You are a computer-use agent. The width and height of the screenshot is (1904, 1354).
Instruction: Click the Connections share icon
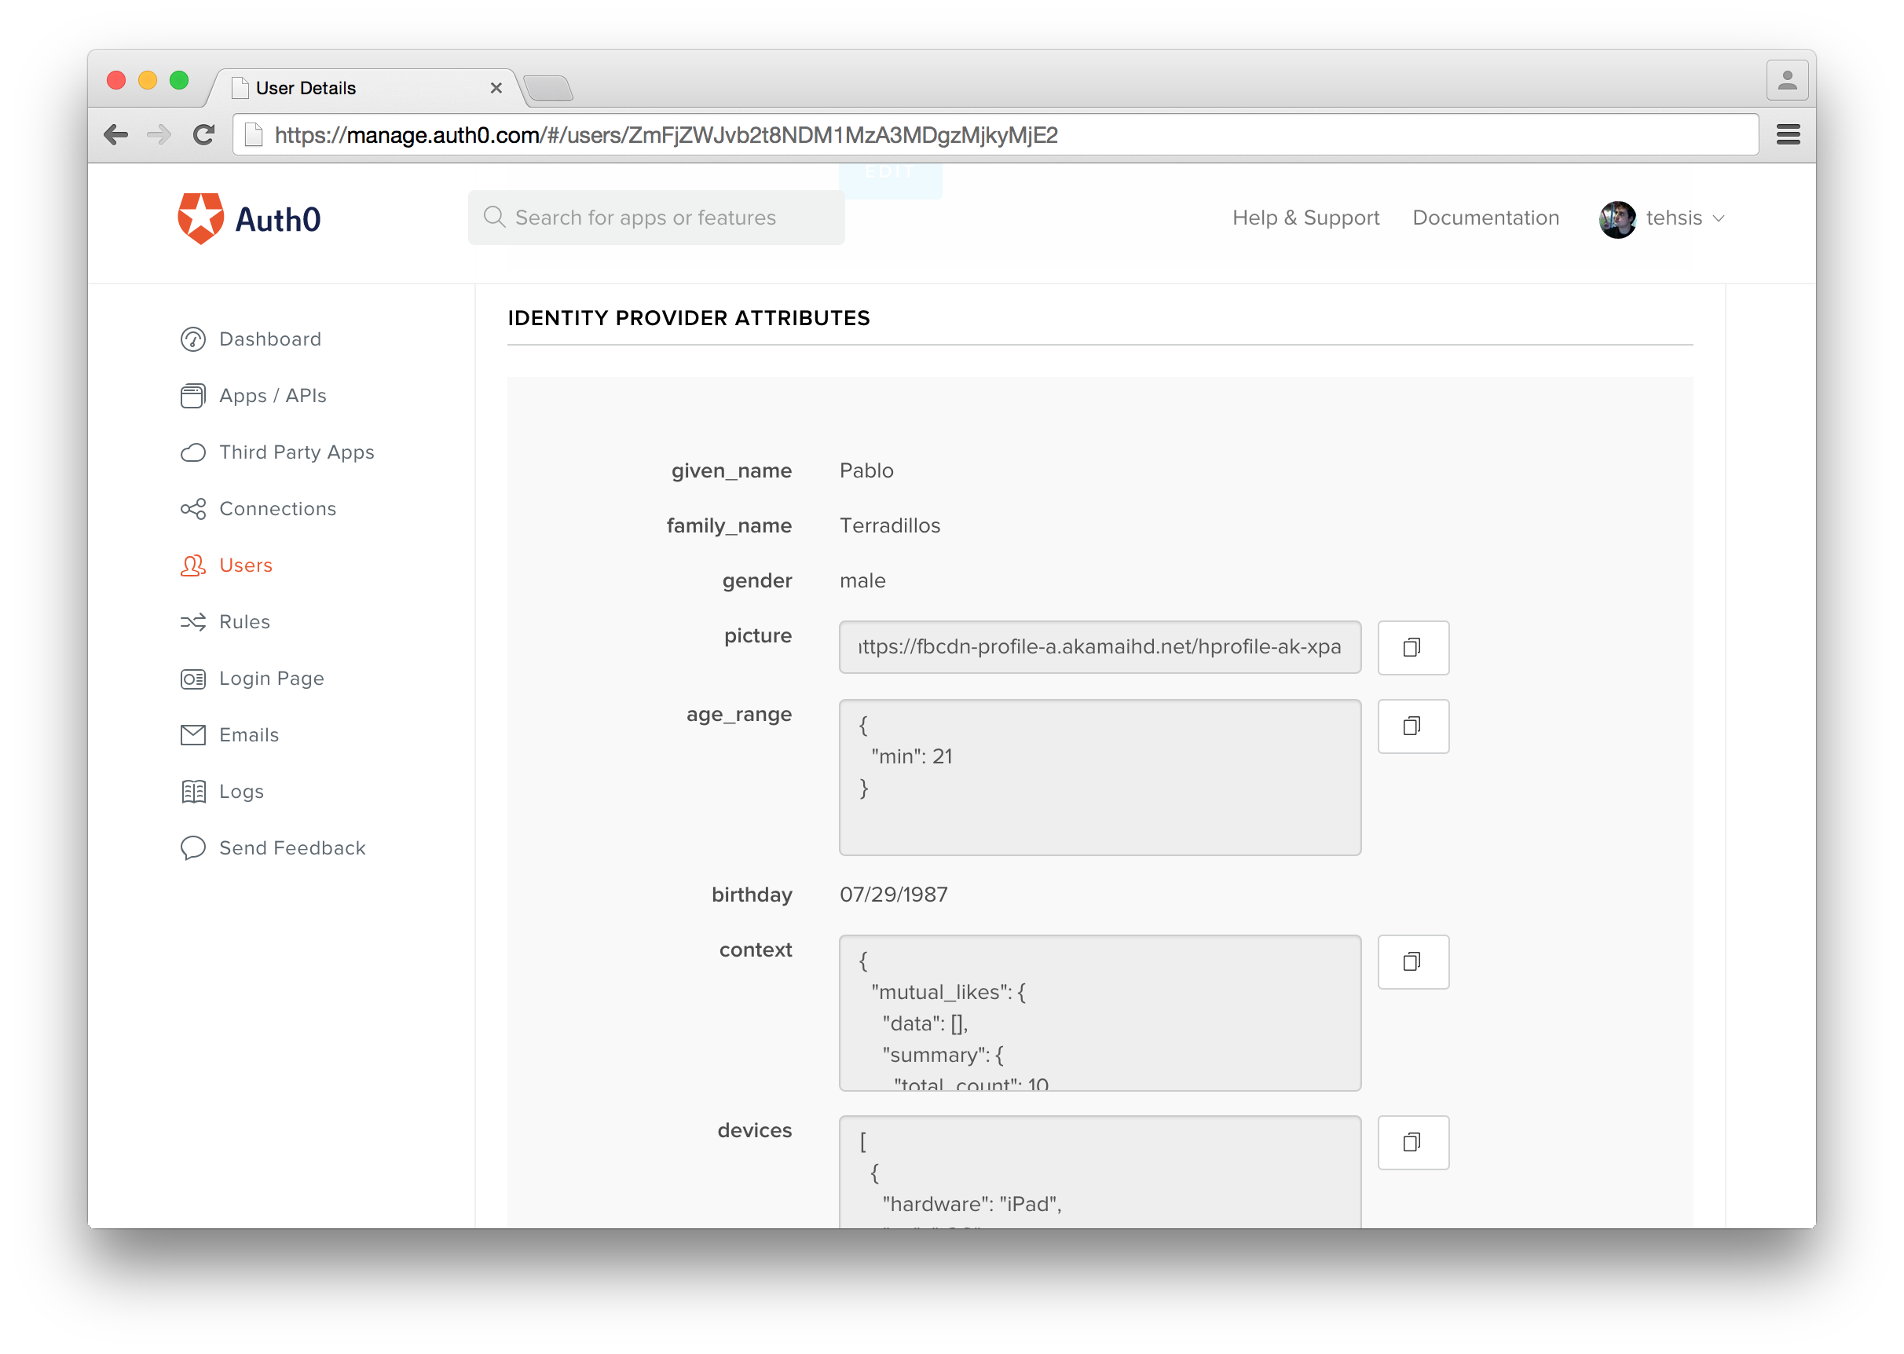pos(192,509)
